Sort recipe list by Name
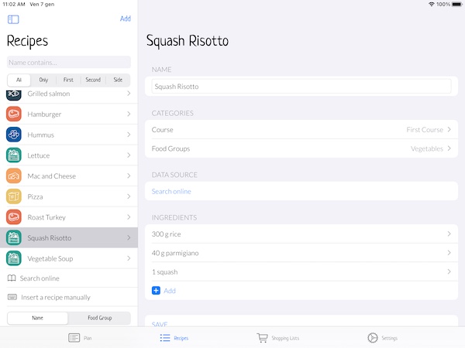The width and height of the screenshot is (465, 348). tap(38, 318)
